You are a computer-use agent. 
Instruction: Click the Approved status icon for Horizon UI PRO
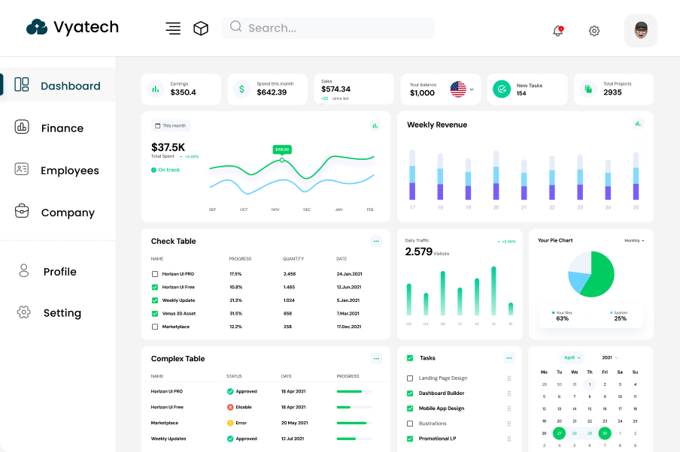click(230, 391)
